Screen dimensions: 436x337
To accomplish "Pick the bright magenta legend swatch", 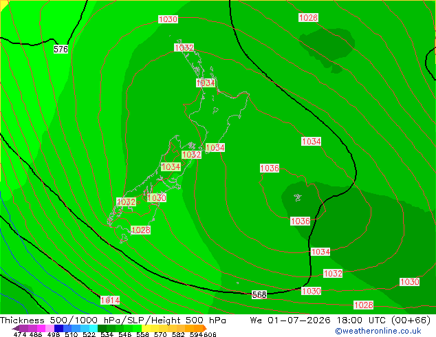I will coord(41,328).
